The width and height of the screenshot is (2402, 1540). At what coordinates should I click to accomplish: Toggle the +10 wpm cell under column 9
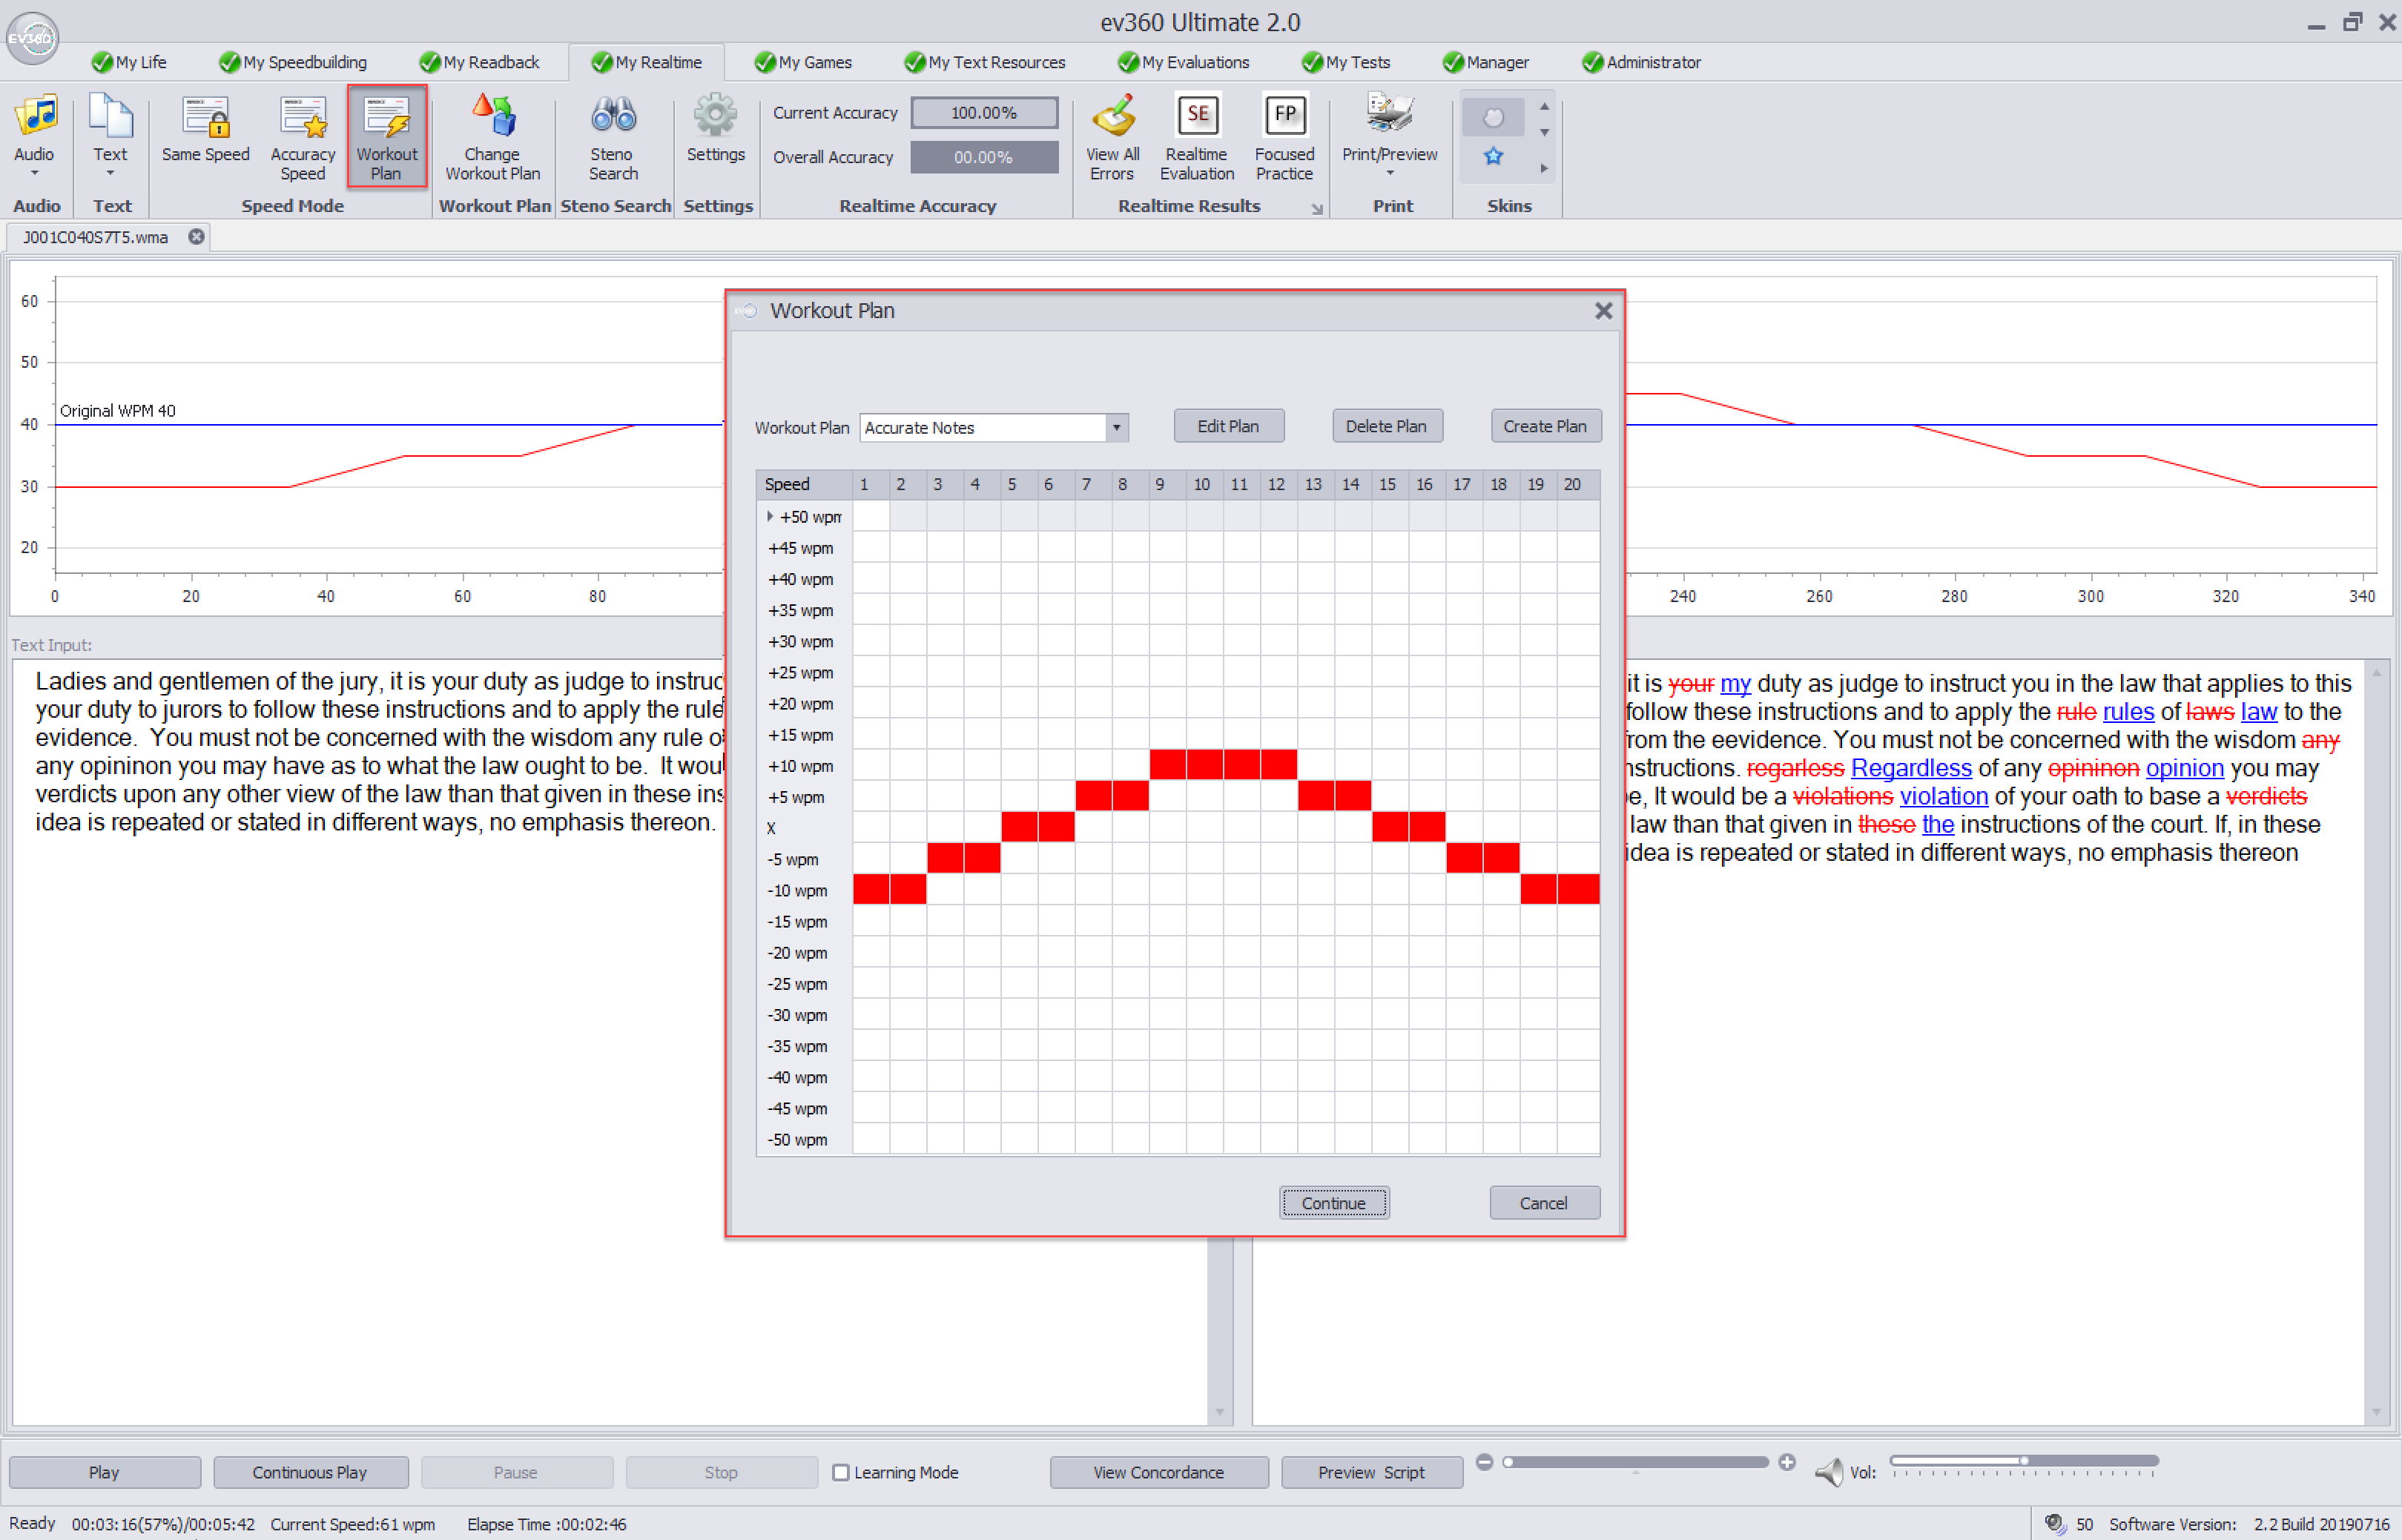click(x=1168, y=766)
